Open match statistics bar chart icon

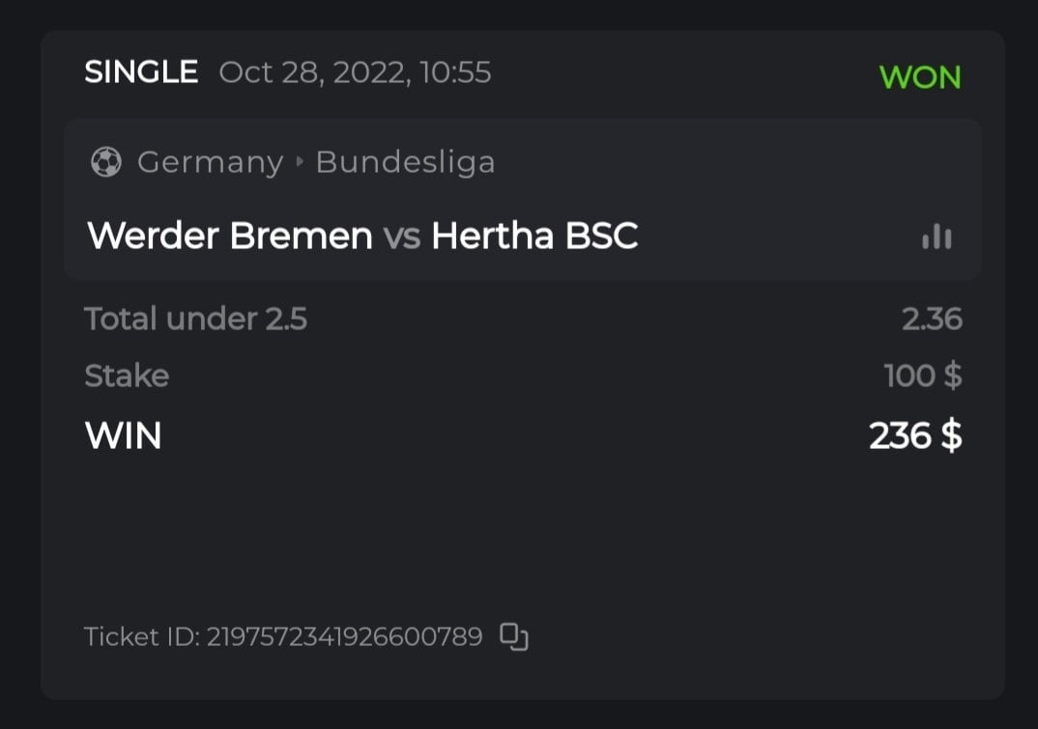937,237
